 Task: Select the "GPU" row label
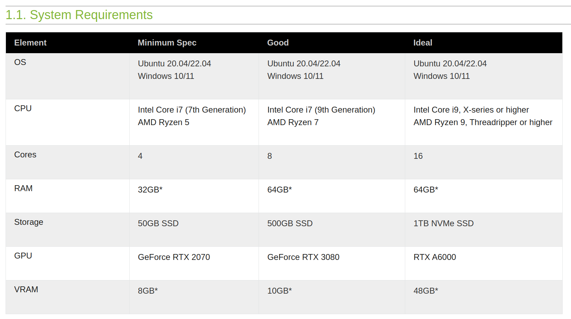23,256
